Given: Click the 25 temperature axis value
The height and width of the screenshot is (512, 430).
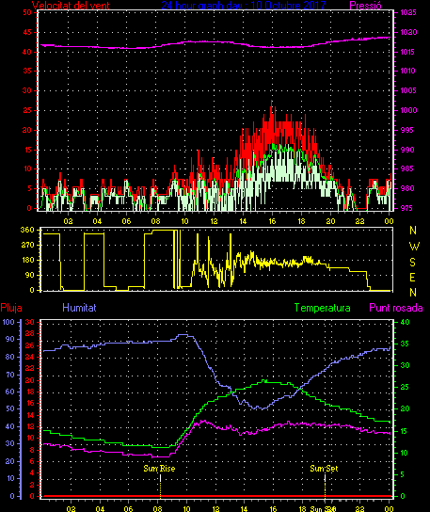Looking at the screenshot, I should 405,387.
